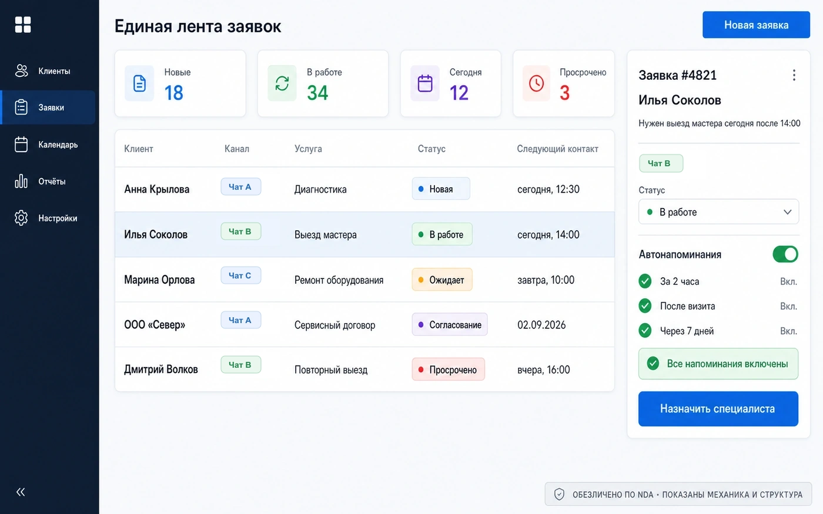Open Ожидает status badge for Марина Орлова
The image size is (823, 514).
click(442, 280)
